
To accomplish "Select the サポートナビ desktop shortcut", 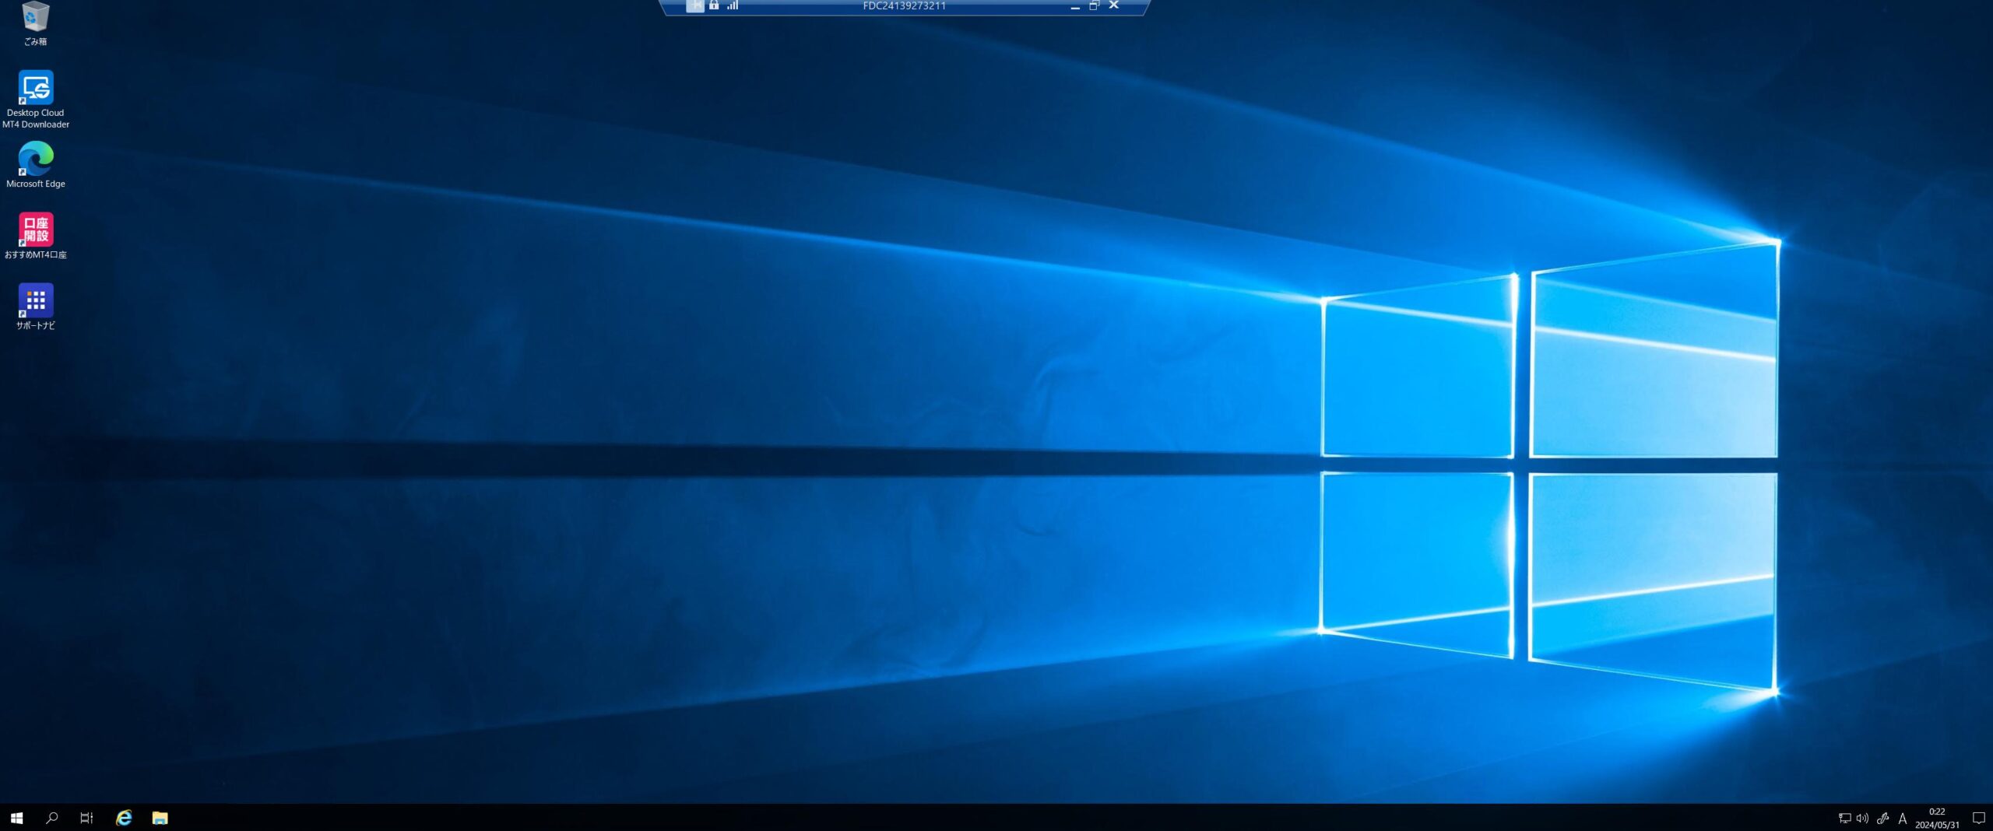I will coord(35,307).
